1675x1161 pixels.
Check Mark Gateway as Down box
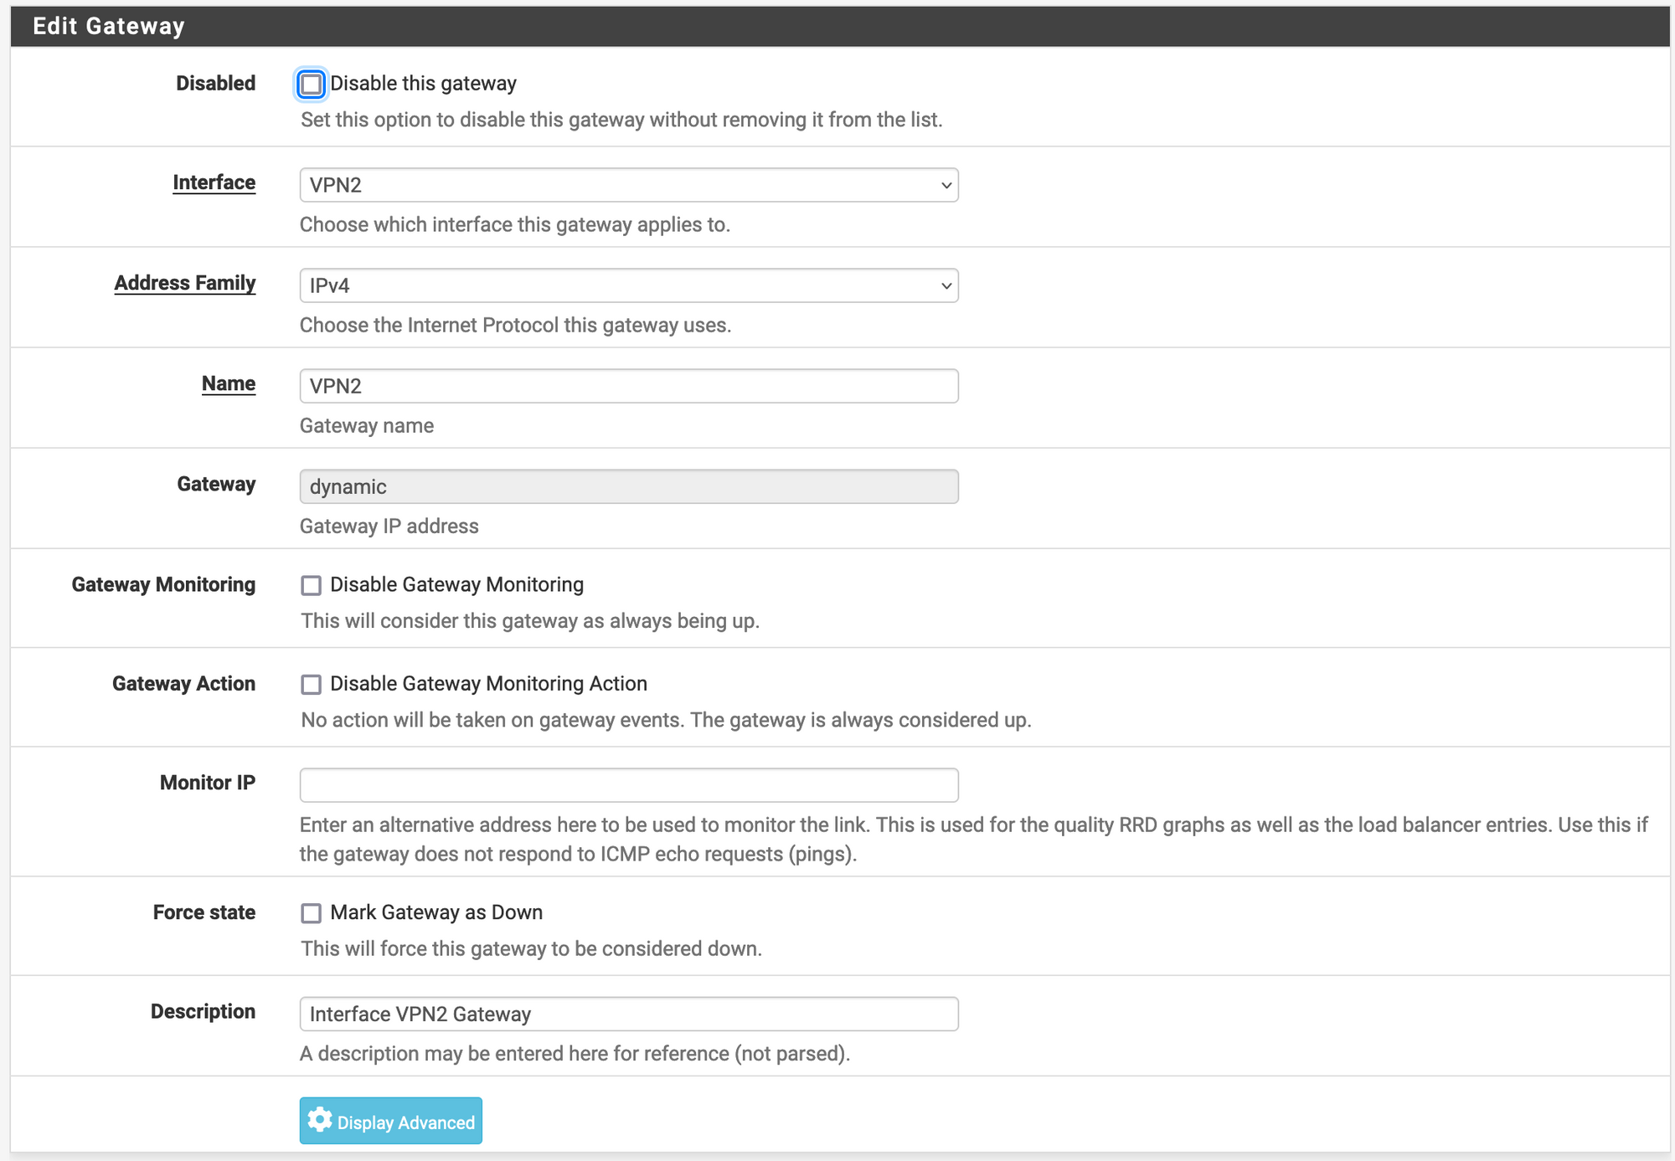tap(311, 913)
